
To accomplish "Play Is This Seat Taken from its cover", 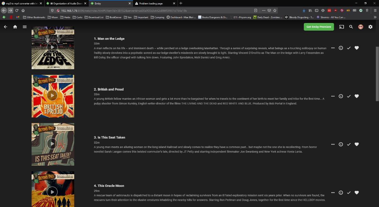I will tap(52, 144).
